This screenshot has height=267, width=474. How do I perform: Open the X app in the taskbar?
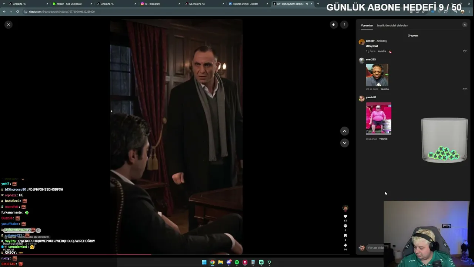(245, 262)
